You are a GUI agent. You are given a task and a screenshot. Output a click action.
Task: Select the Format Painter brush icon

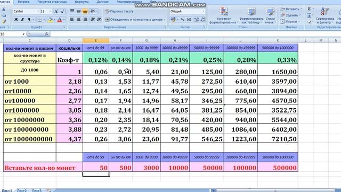[x=4, y=21]
